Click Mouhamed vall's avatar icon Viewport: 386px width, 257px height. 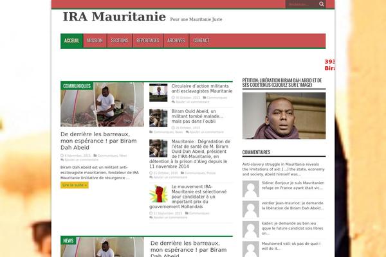tap(251, 249)
